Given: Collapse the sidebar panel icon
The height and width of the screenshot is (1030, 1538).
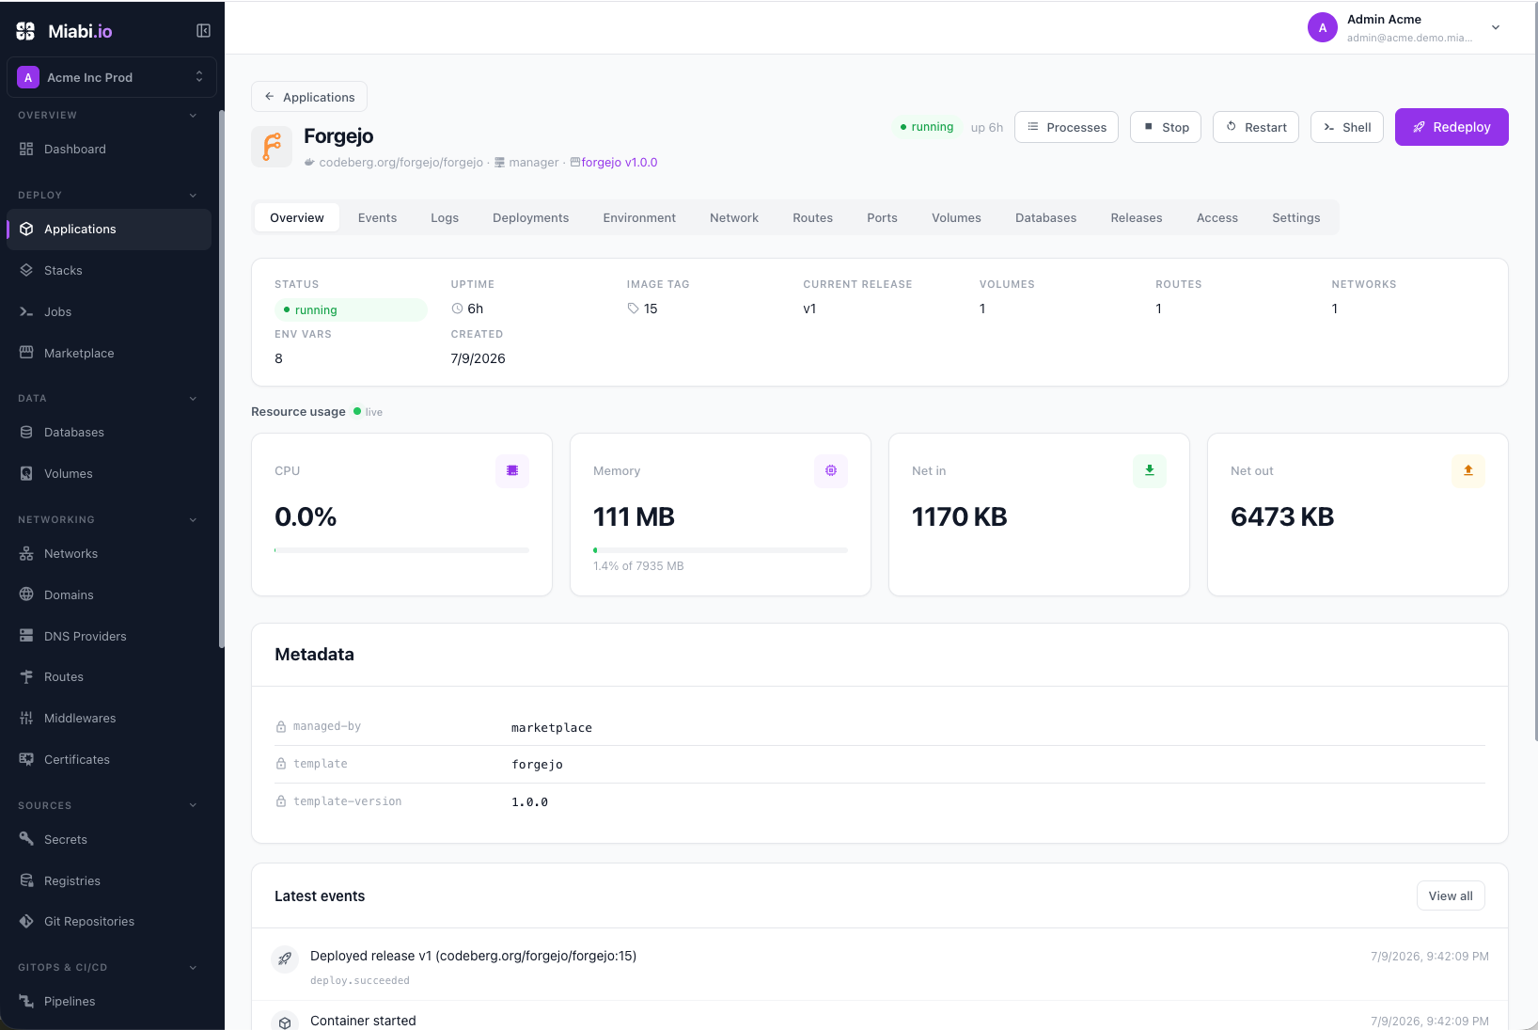Looking at the screenshot, I should [203, 31].
